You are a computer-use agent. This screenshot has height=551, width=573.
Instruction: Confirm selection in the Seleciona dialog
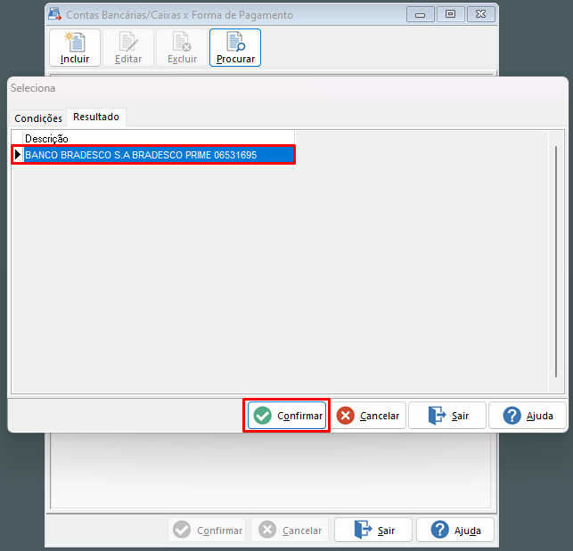click(x=287, y=416)
